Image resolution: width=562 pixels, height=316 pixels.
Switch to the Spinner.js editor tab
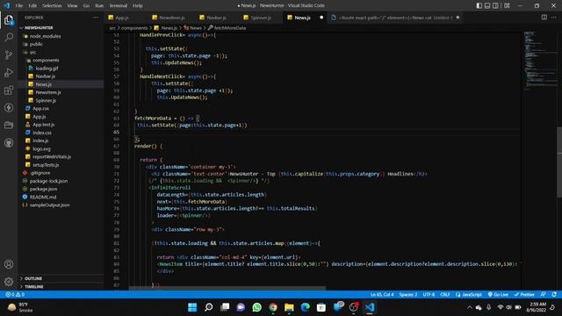click(261, 18)
